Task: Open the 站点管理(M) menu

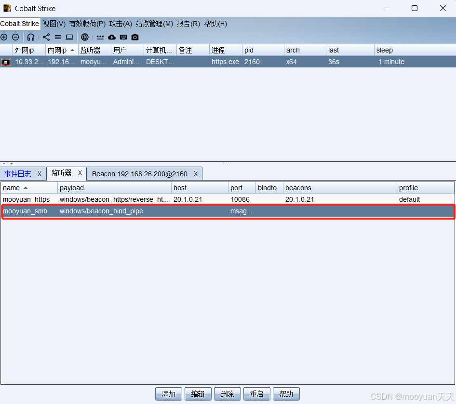Action: (154, 24)
